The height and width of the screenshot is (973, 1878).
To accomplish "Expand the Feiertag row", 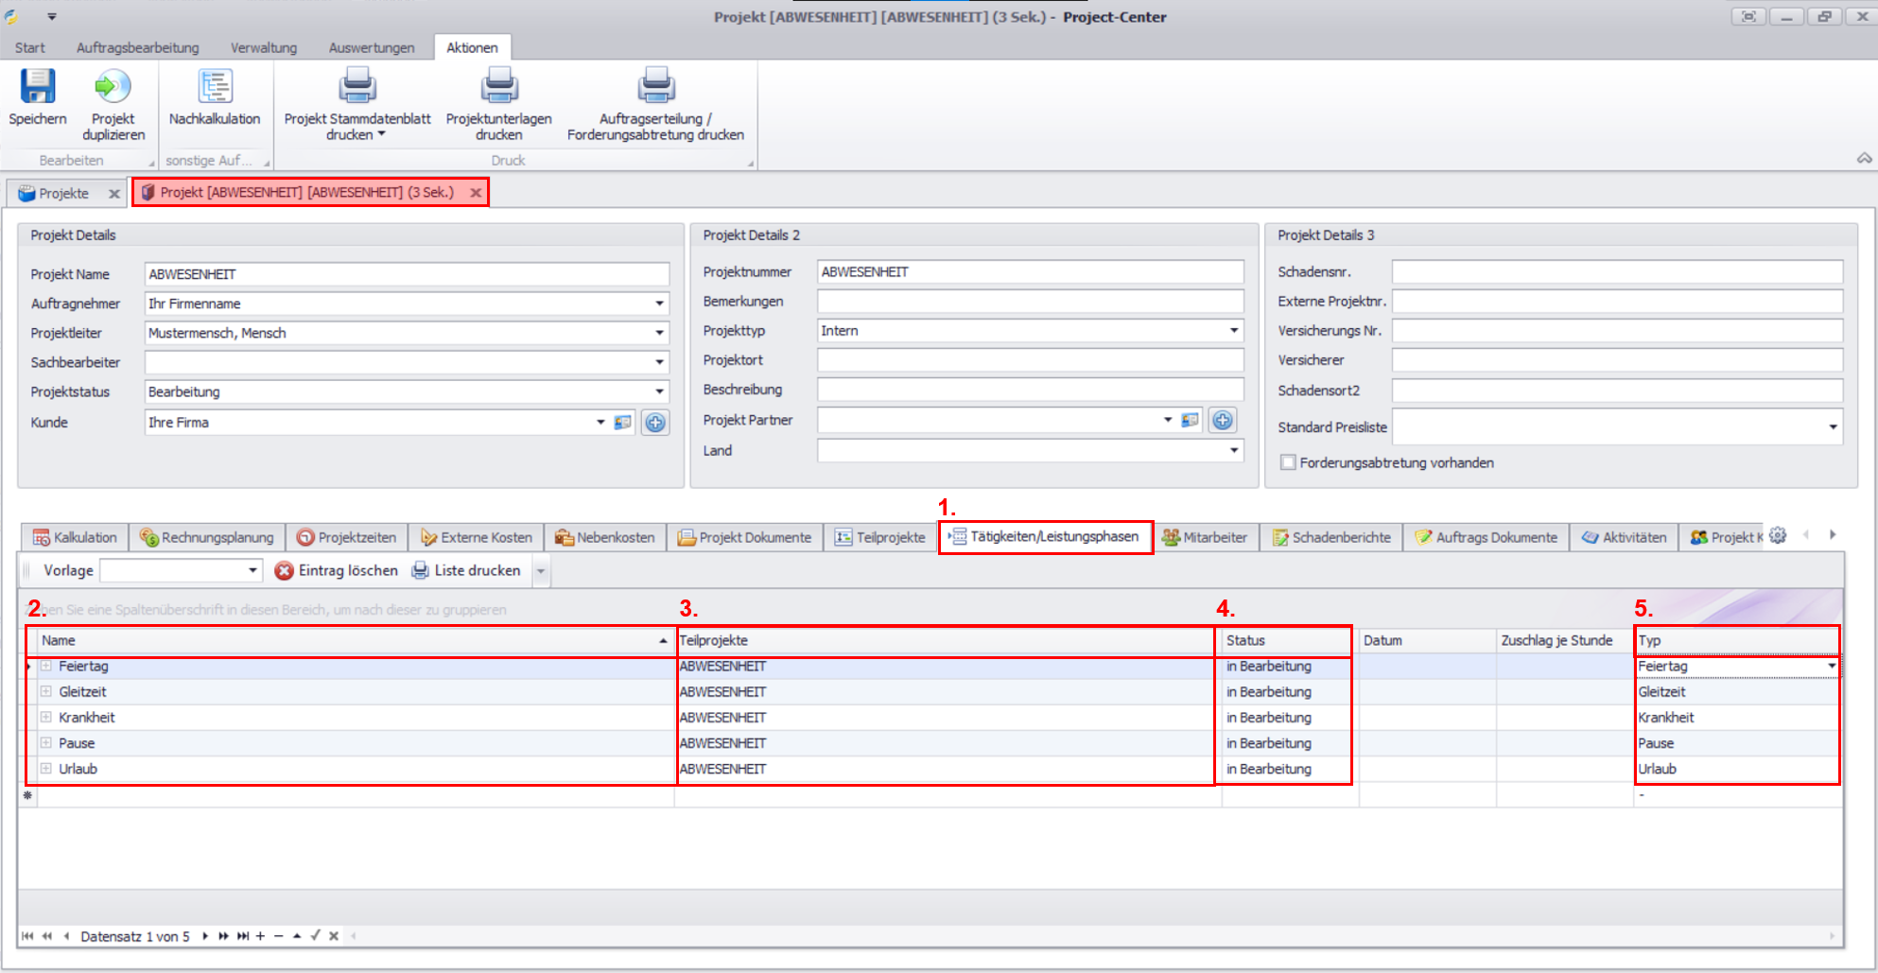I will (x=45, y=666).
